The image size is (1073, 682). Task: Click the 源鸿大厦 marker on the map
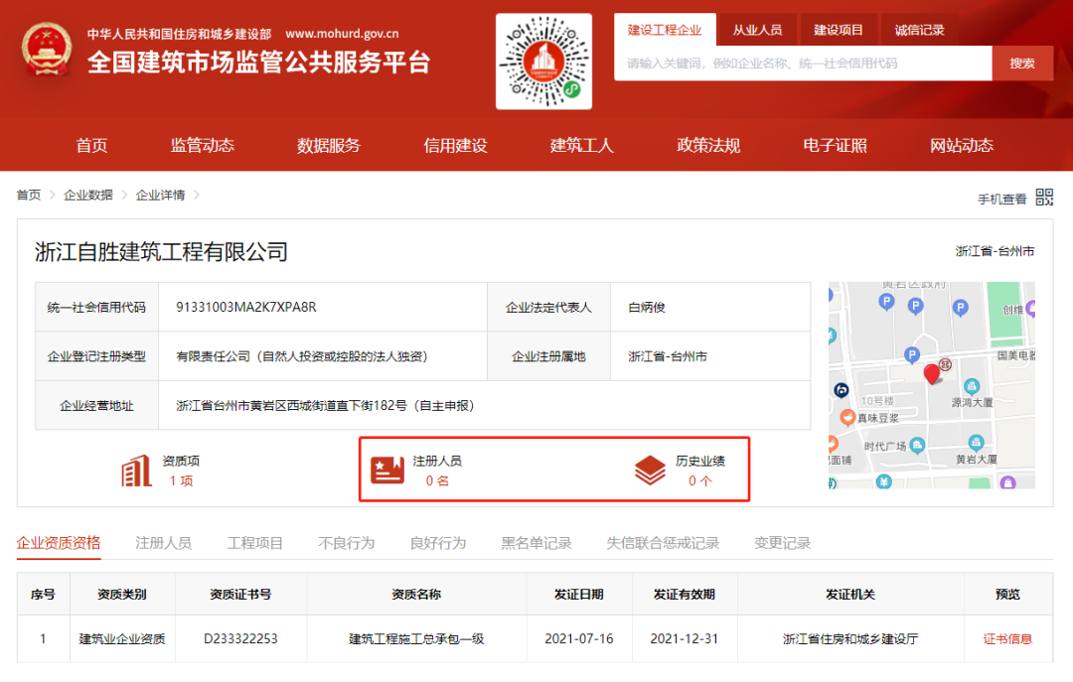[972, 386]
